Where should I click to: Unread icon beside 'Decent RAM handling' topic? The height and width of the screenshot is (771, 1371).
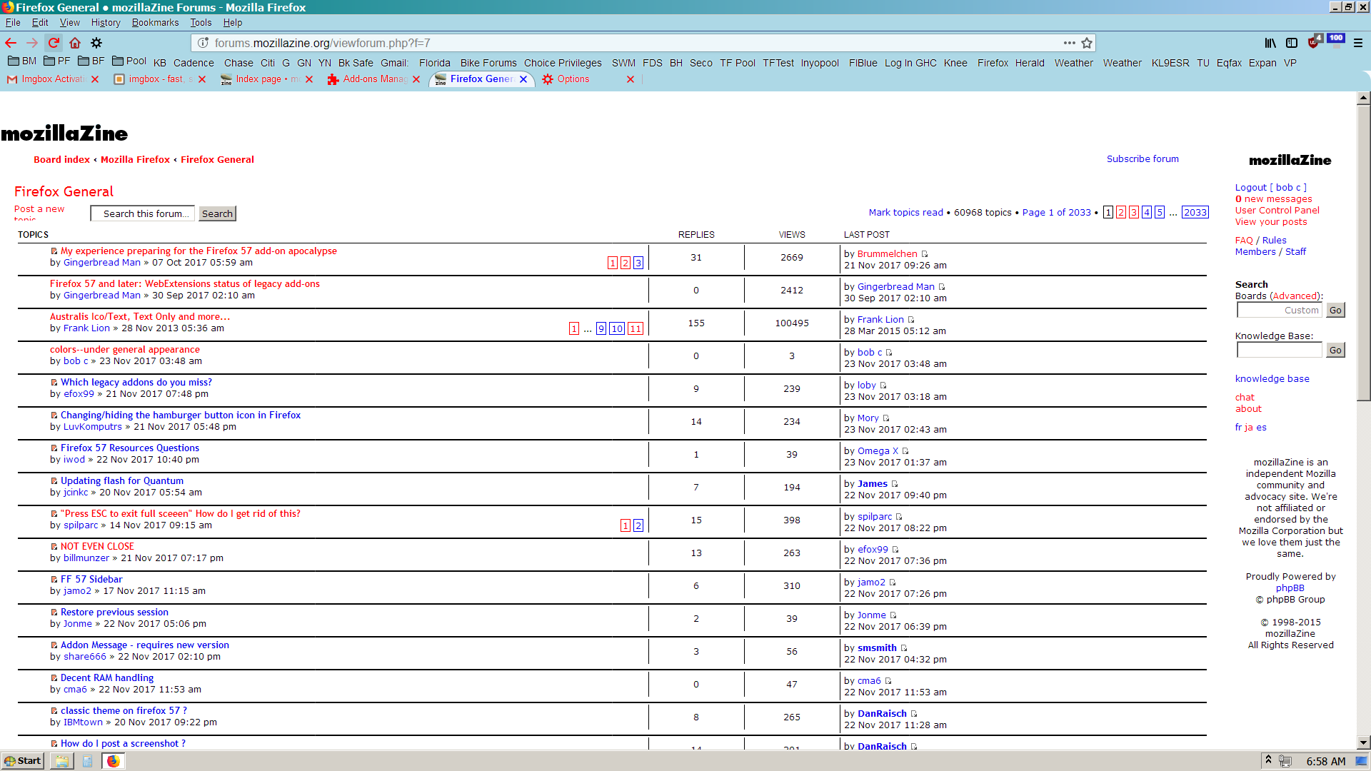tap(54, 678)
